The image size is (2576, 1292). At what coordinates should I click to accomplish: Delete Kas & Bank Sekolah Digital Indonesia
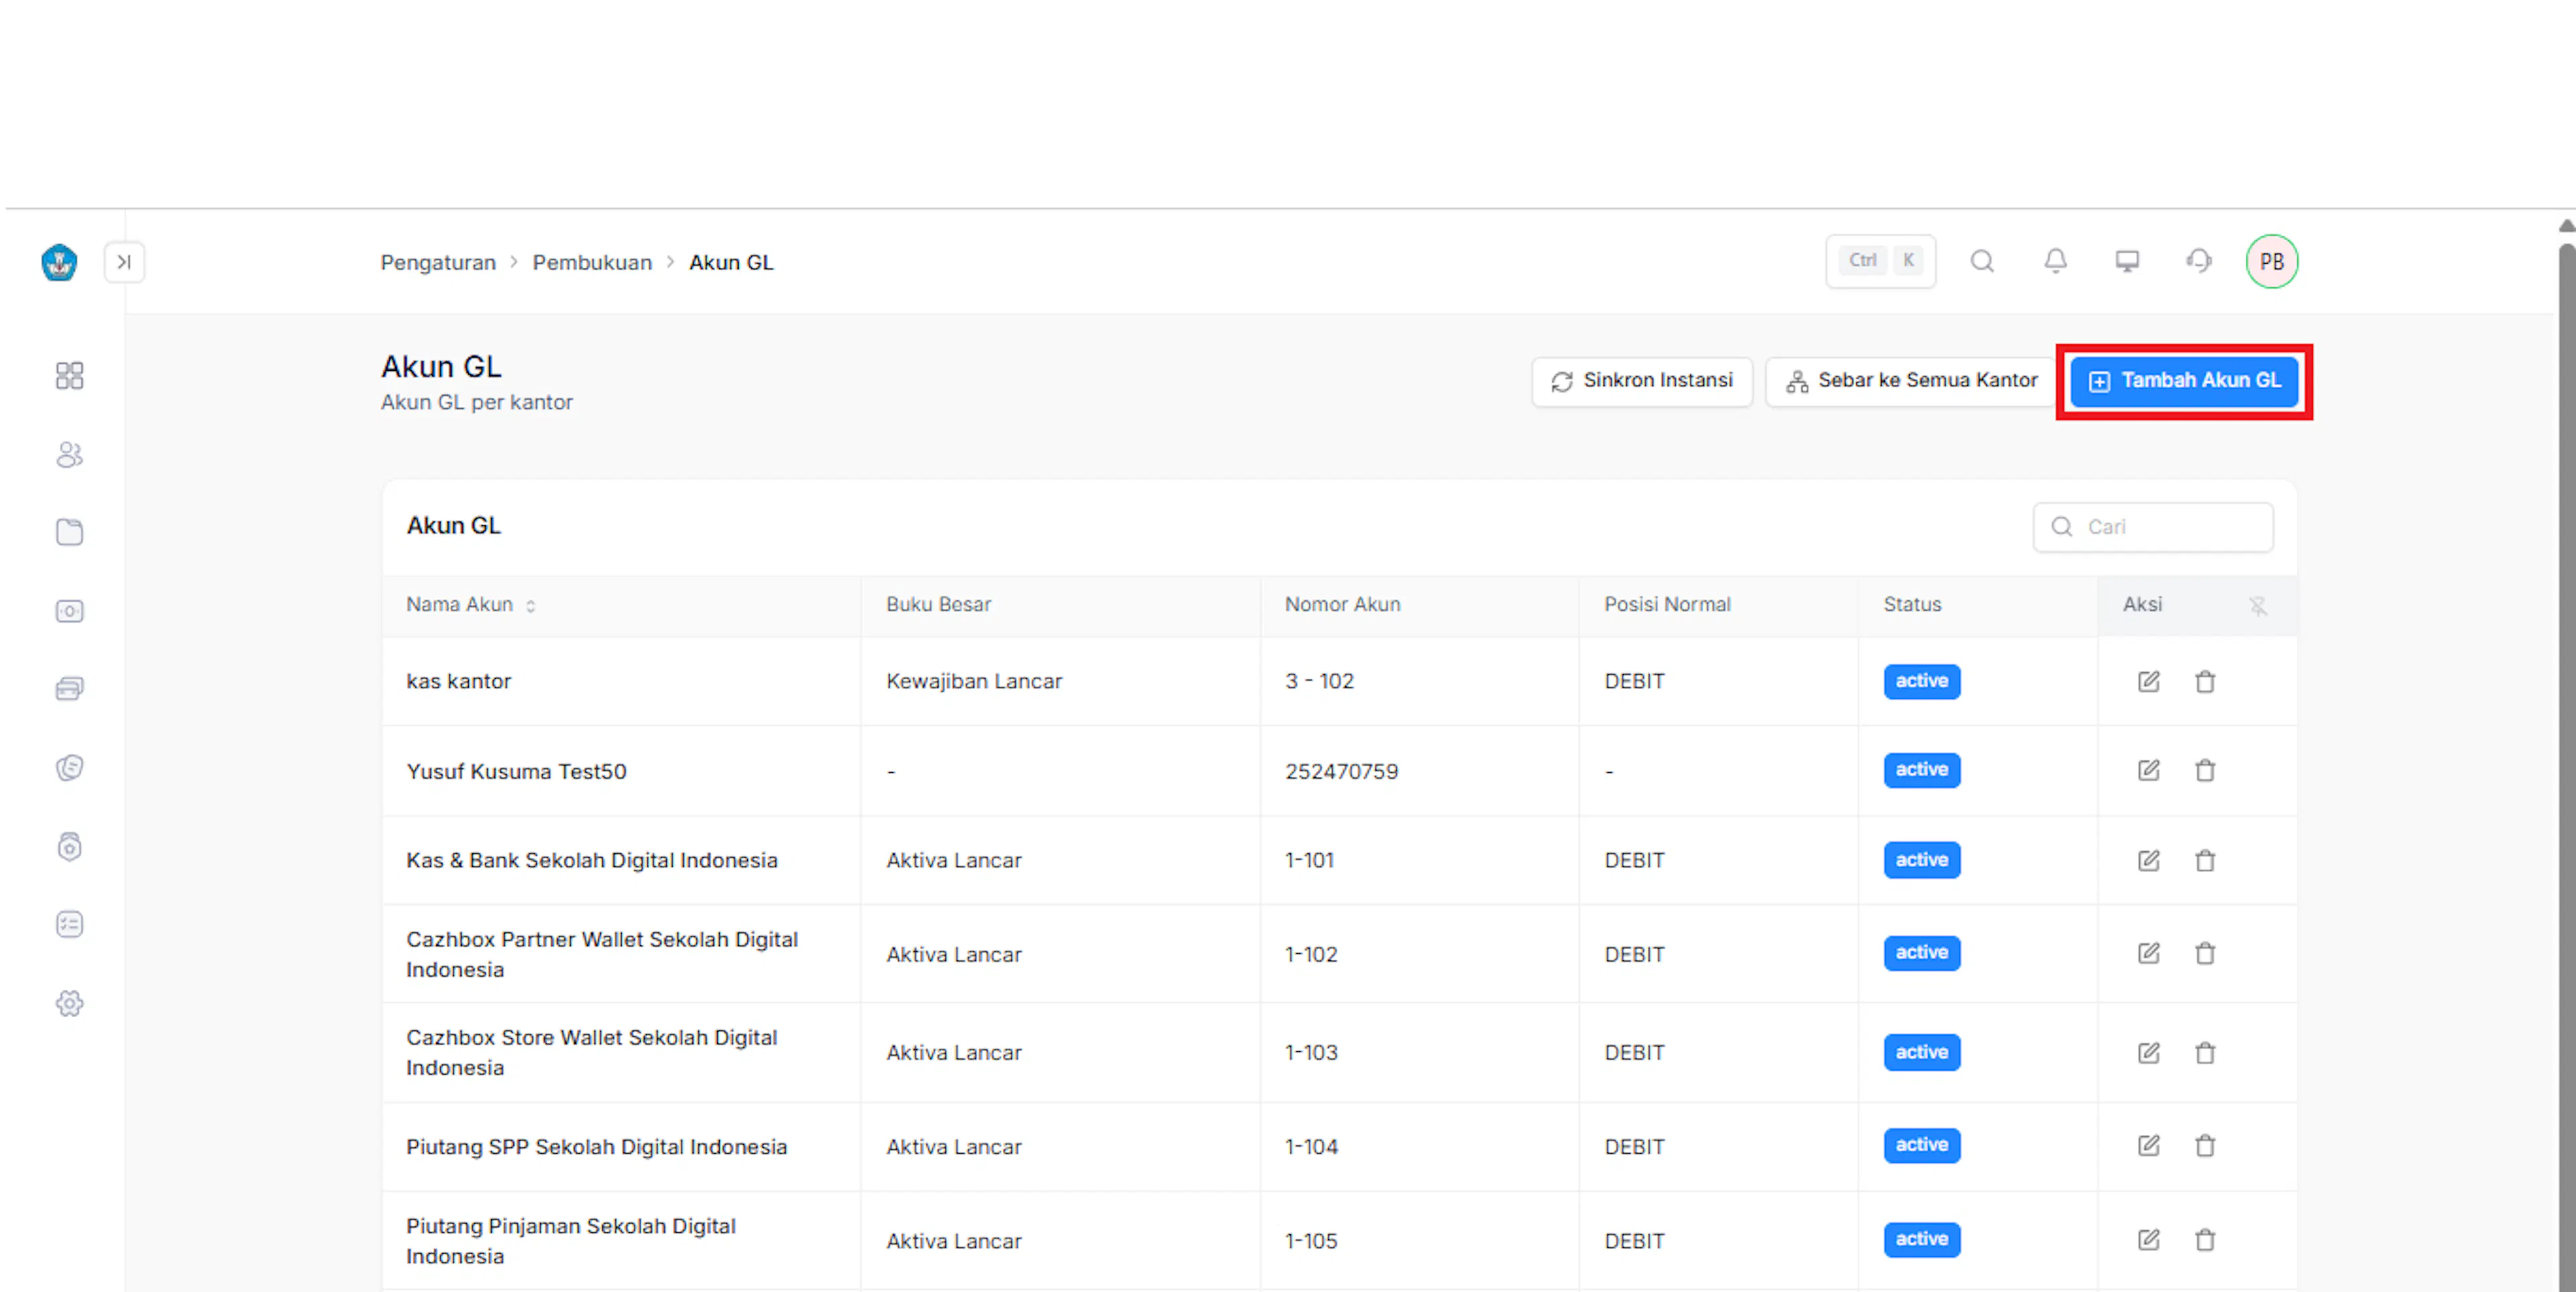click(2205, 860)
